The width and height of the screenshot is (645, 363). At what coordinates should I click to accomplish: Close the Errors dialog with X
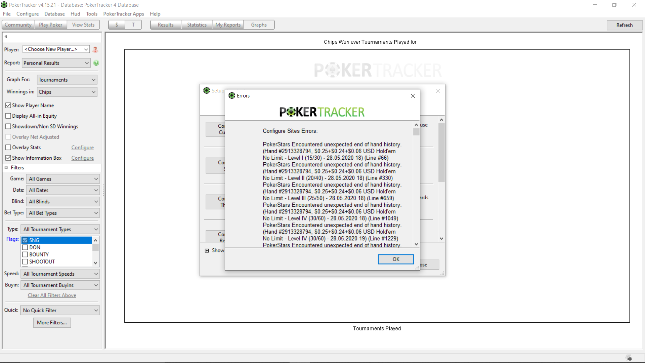point(413,96)
